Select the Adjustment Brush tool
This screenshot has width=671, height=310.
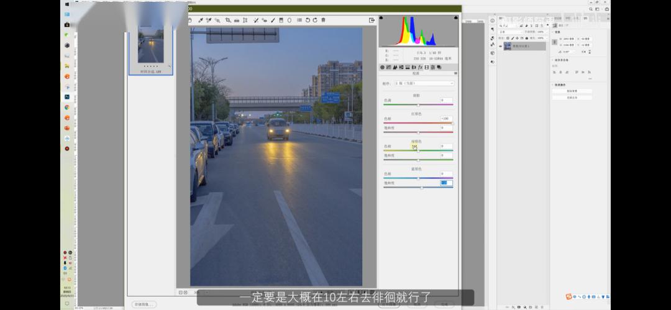point(273,20)
